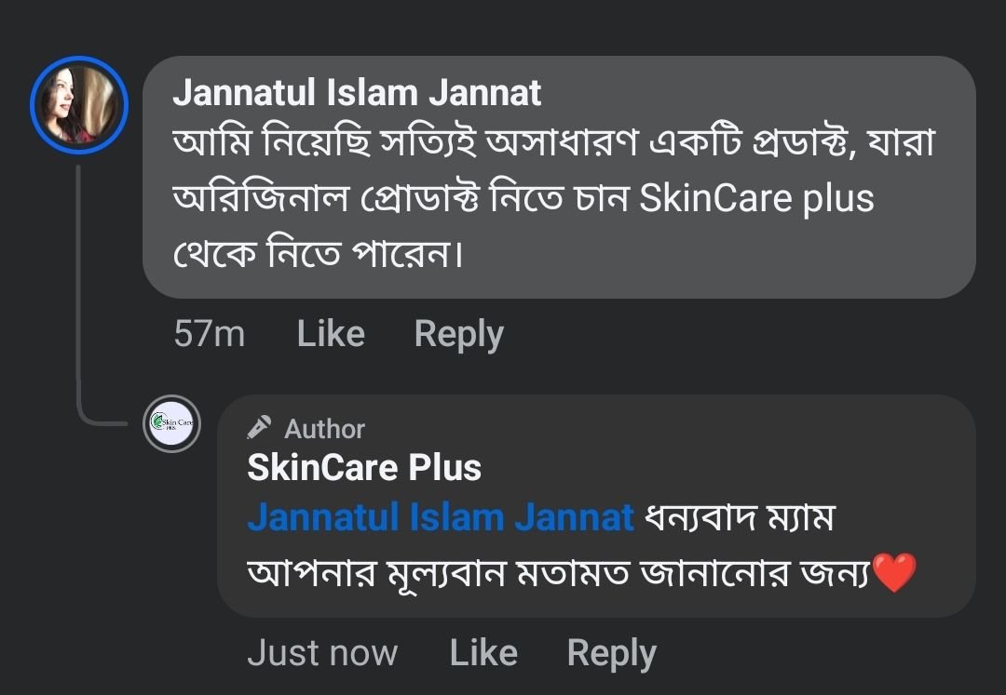
Task: Click the SkinCare Plus logo avatar
Action: coord(171,424)
